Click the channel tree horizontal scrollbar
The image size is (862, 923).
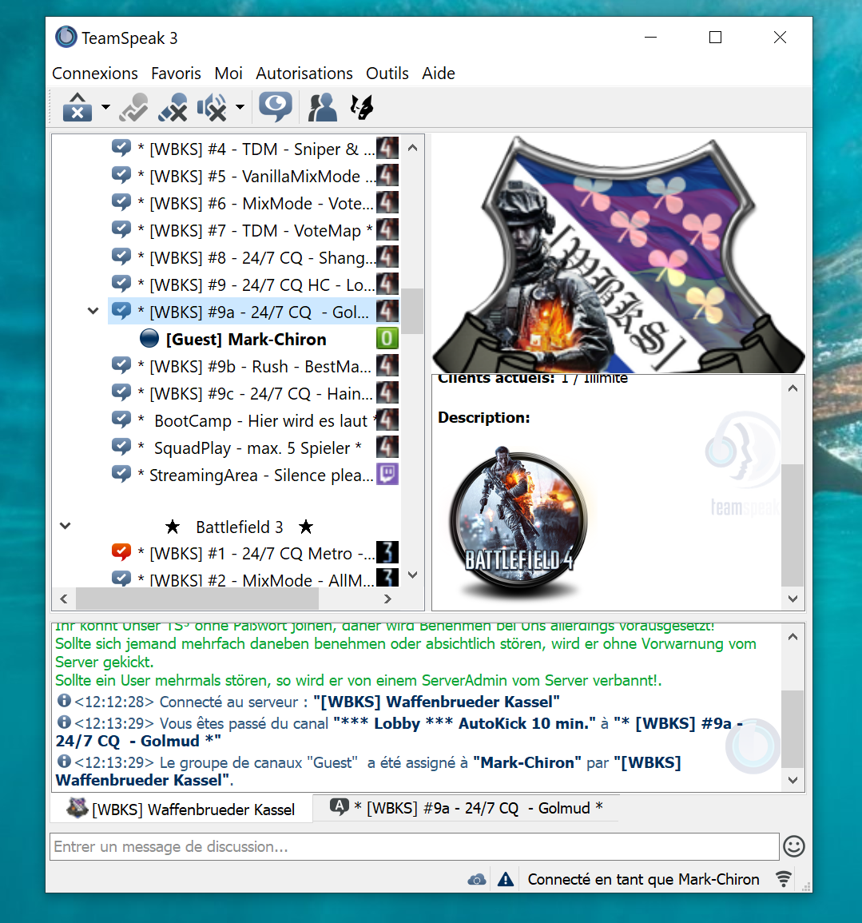tap(224, 598)
